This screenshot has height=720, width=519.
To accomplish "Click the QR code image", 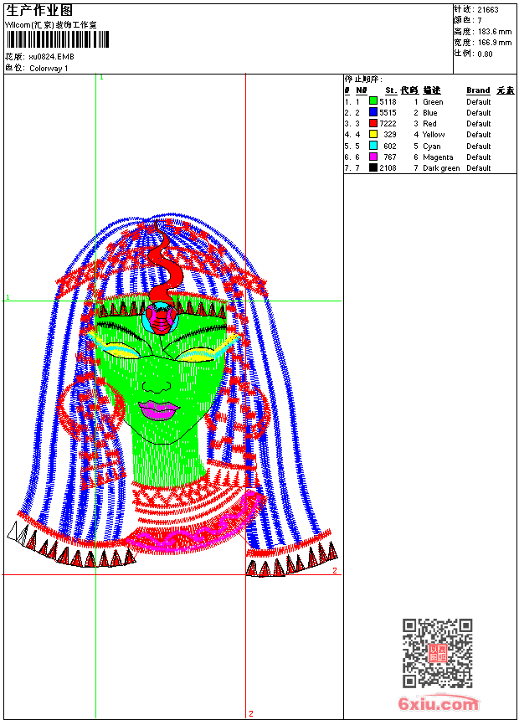I will 438,652.
